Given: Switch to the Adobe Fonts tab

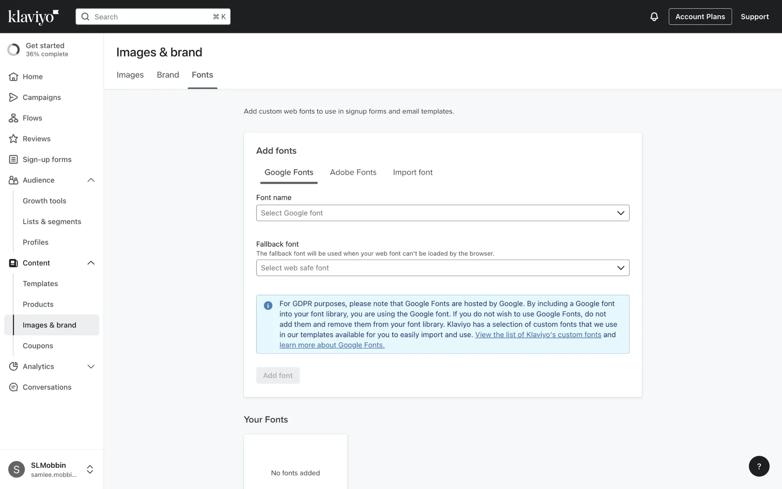Looking at the screenshot, I should [x=353, y=172].
